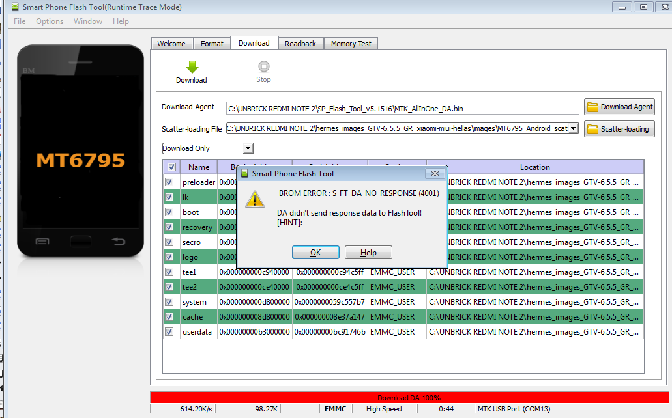This screenshot has height=418, width=672.
Task: Uncheck the preloader partition checkbox
Action: (x=169, y=182)
